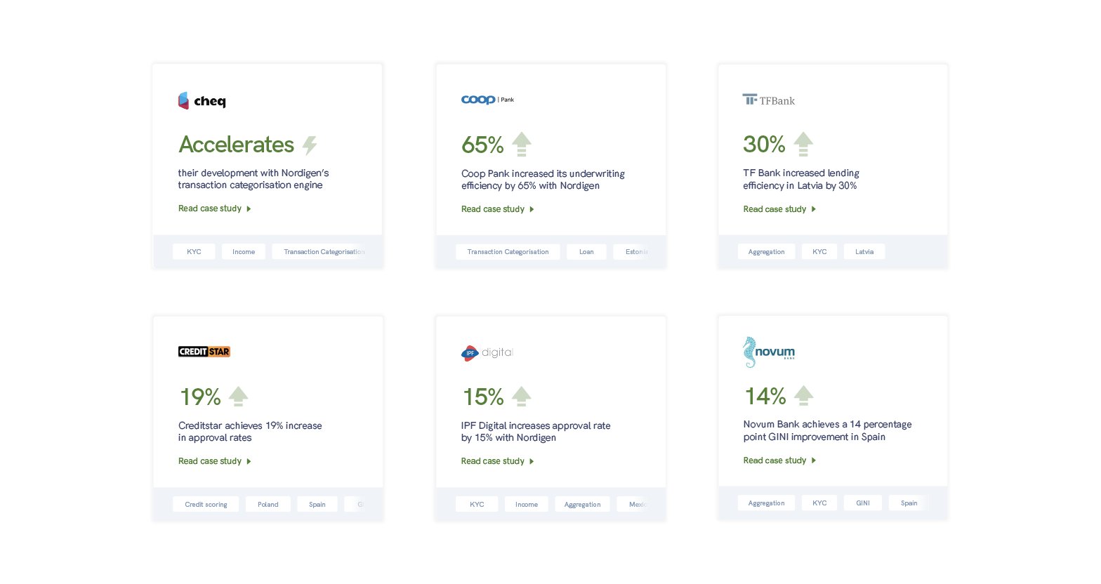Click the Creditstar logo

click(x=204, y=352)
